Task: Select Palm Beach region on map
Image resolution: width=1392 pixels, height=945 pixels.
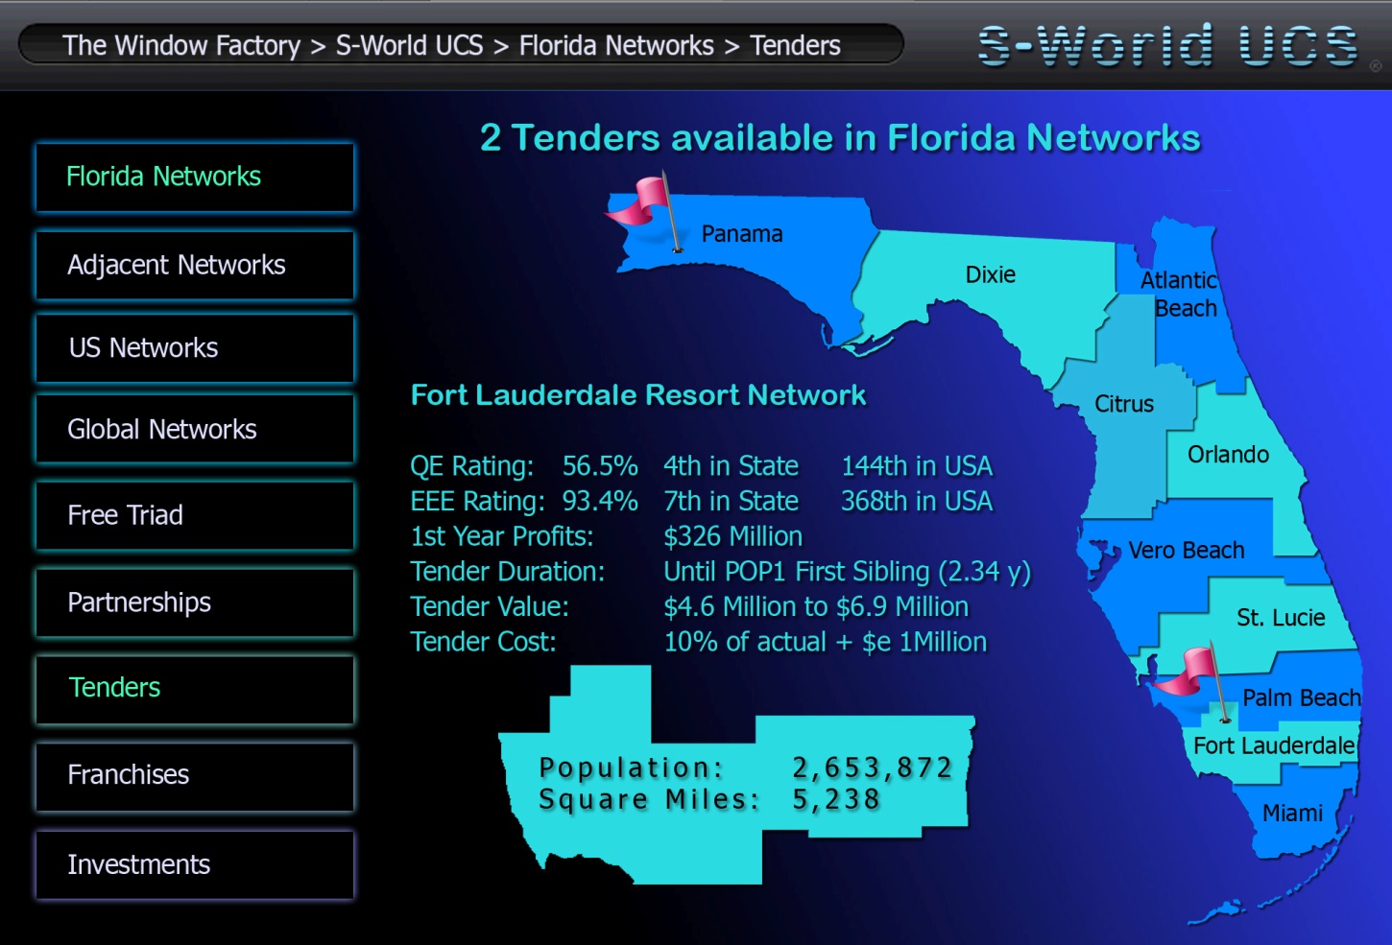Action: pyautogui.click(x=1302, y=697)
